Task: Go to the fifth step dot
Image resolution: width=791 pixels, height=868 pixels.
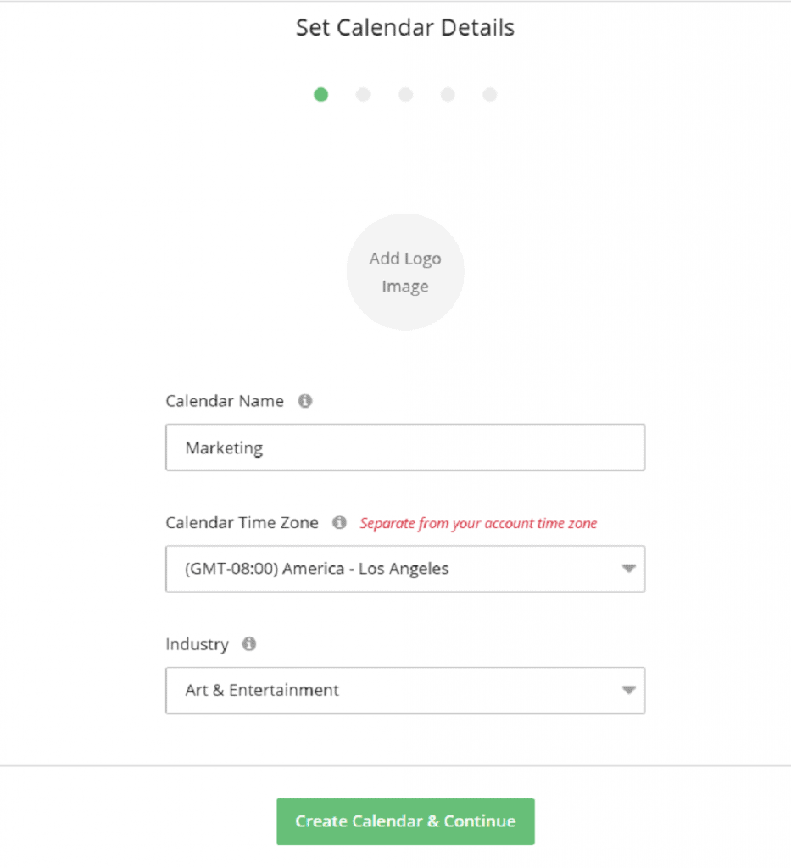Action: pyautogui.click(x=490, y=95)
